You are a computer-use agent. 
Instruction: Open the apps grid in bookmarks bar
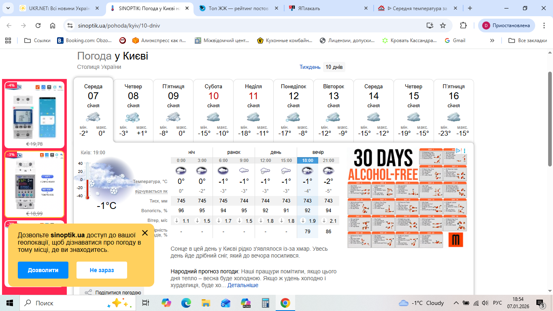pos(8,40)
